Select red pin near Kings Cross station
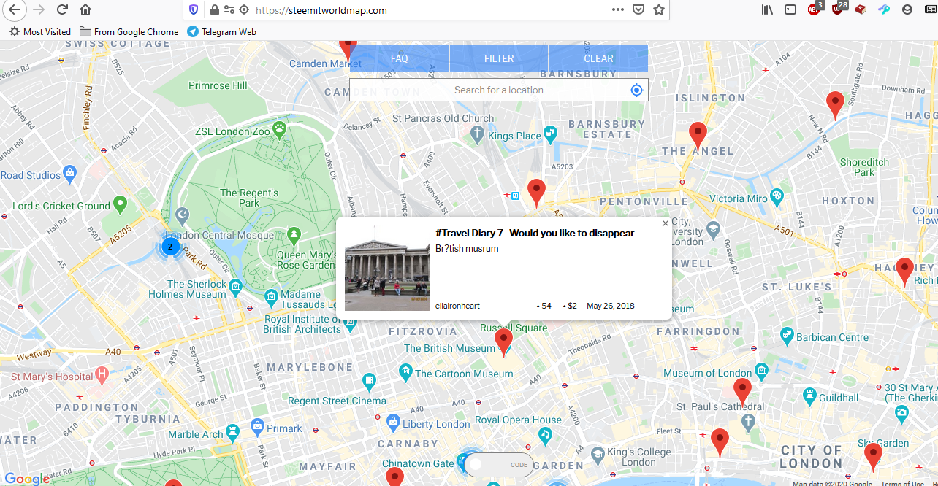This screenshot has height=486, width=938. (x=537, y=193)
